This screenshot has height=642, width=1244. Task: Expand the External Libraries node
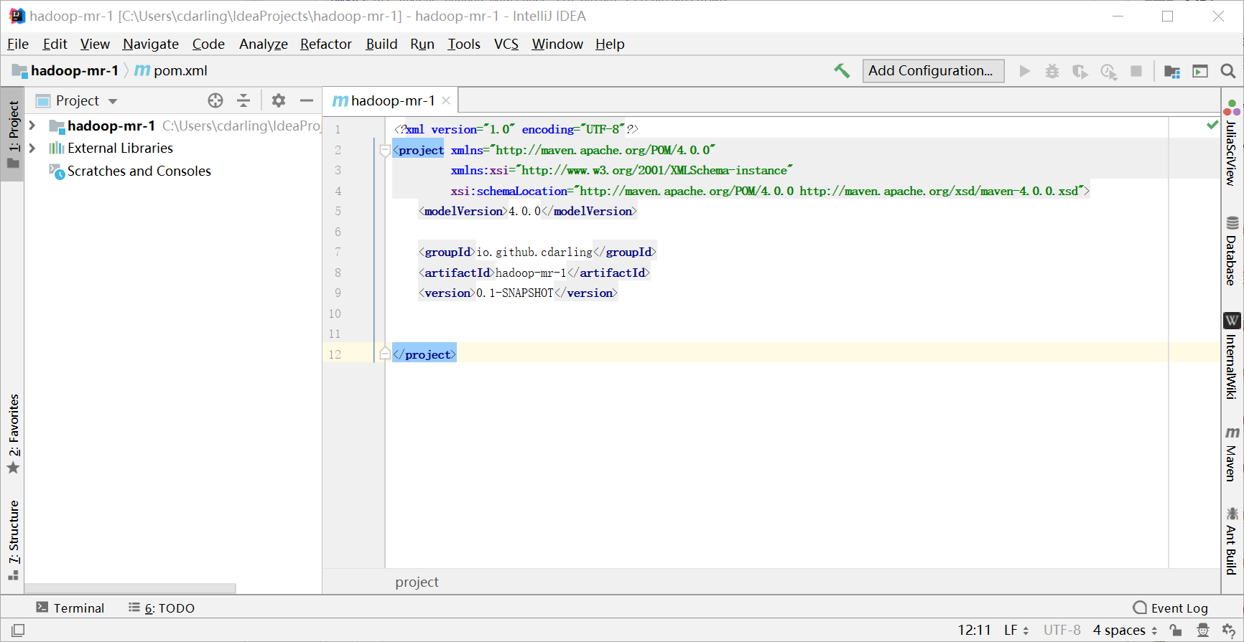click(x=32, y=148)
